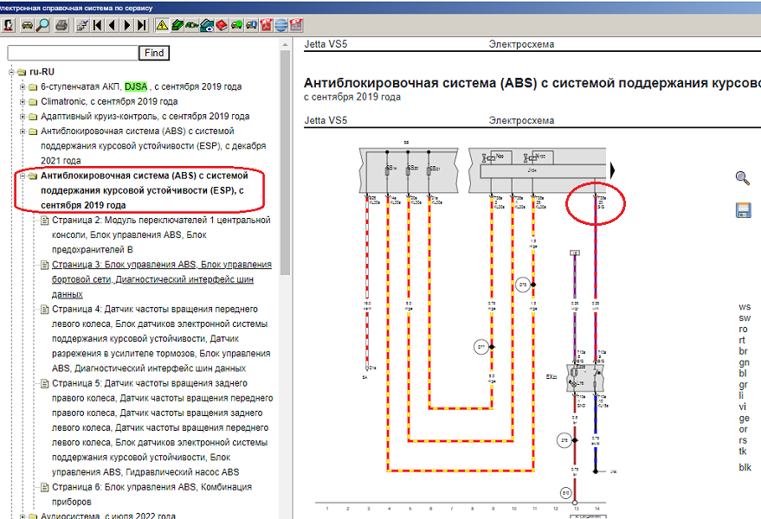The image size is (761, 519).
Task: Click the Адаптивный круиз-контроль folder icon
Action: tap(33, 117)
